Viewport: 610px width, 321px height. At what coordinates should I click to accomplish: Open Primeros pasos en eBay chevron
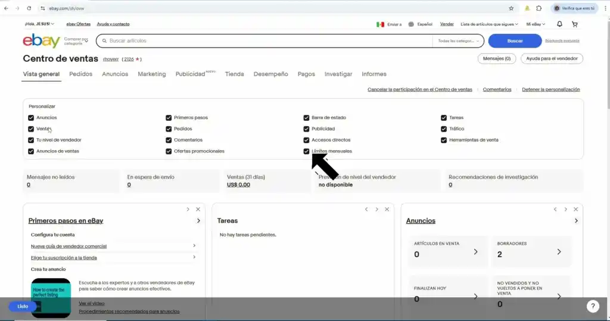click(x=198, y=220)
